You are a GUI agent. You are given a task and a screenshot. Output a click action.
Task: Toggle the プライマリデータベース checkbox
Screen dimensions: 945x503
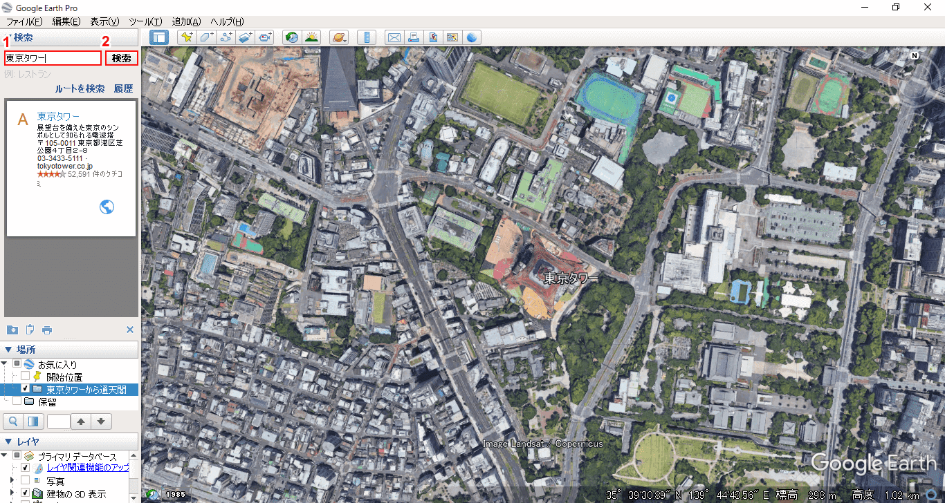pos(17,456)
